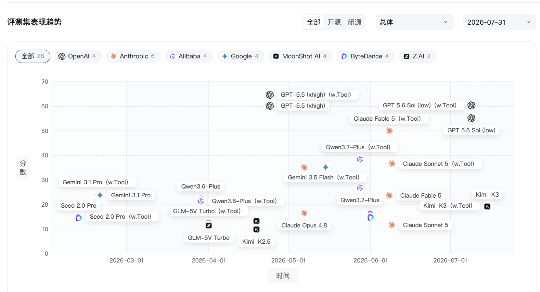Filter chart by ByteDance vendor chip
Image resolution: width=540 pixels, height=292 pixels.
tap(366, 56)
